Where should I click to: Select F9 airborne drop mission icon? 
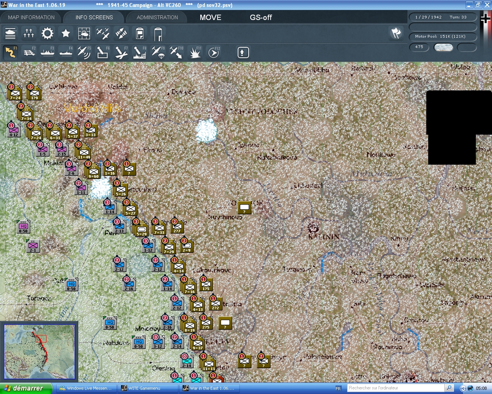[158, 52]
